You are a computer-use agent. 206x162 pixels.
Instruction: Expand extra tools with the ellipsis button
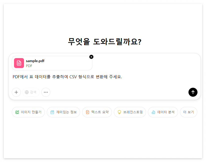(x=46, y=92)
